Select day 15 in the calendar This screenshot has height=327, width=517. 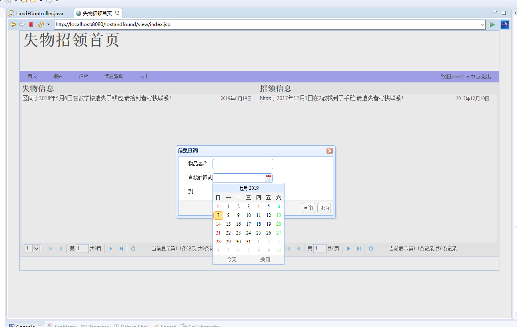coord(228,224)
